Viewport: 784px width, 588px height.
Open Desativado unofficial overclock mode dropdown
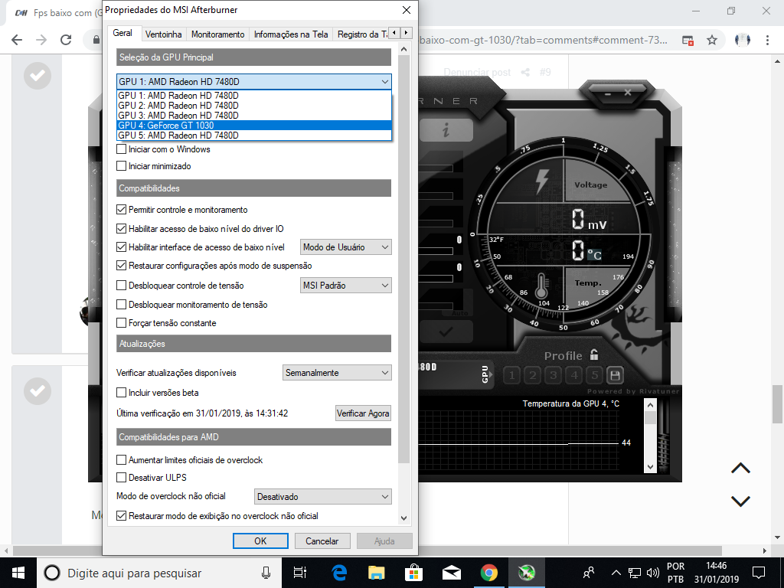pyautogui.click(x=322, y=496)
